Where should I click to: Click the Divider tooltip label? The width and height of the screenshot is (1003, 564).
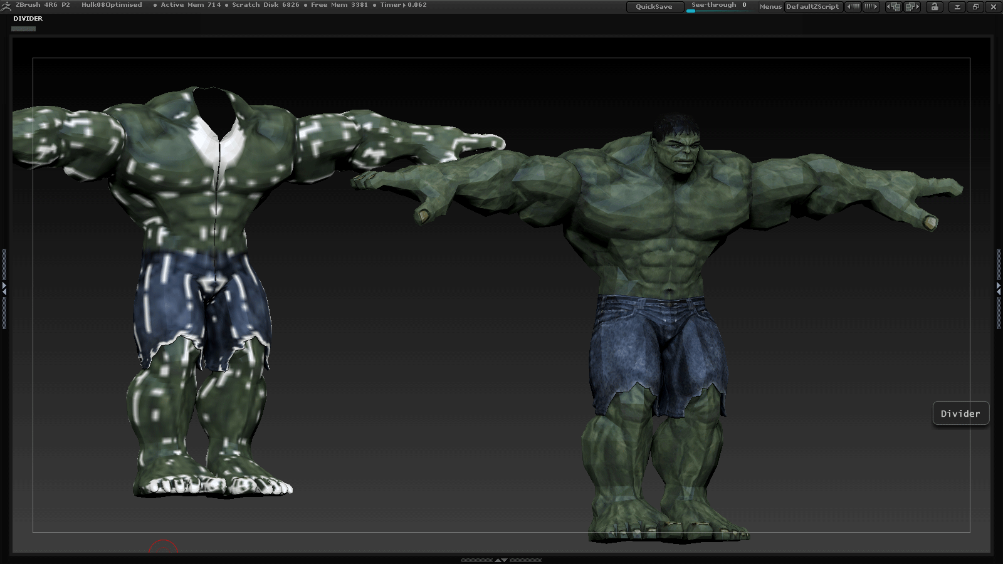960,414
